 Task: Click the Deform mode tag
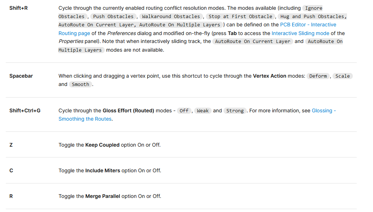pos(318,76)
